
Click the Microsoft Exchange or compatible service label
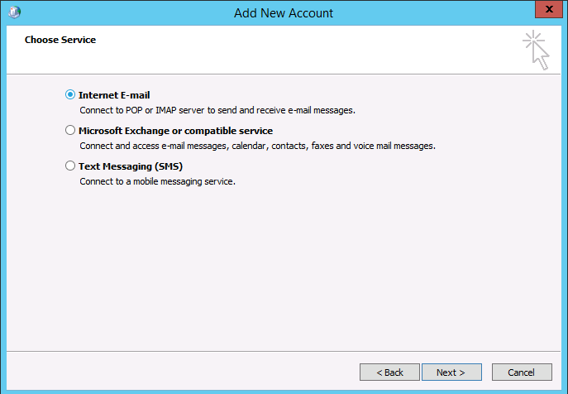(x=175, y=131)
